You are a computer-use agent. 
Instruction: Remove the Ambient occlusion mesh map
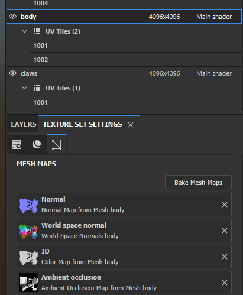(225, 283)
